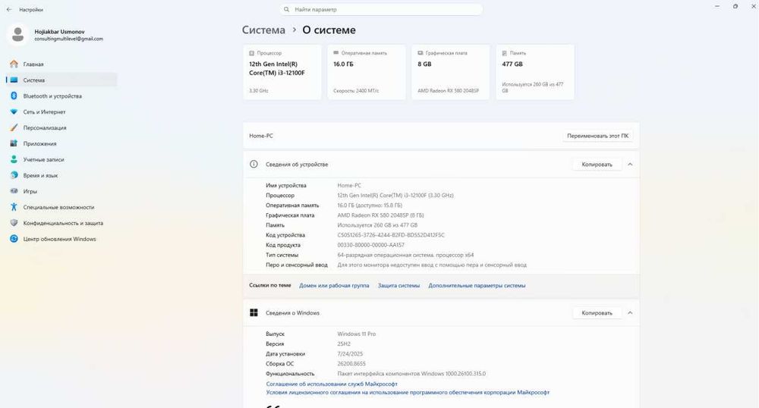Viewport: 759px width, 408px height.
Task: Open the Сеть и Интернет icon
Action: coord(14,111)
